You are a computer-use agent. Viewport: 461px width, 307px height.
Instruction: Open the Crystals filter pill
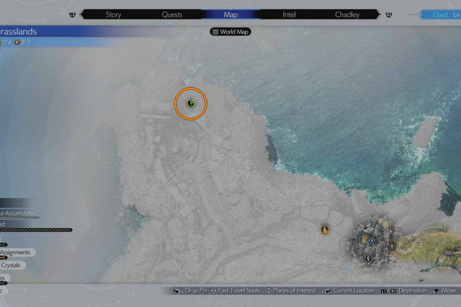(13, 265)
